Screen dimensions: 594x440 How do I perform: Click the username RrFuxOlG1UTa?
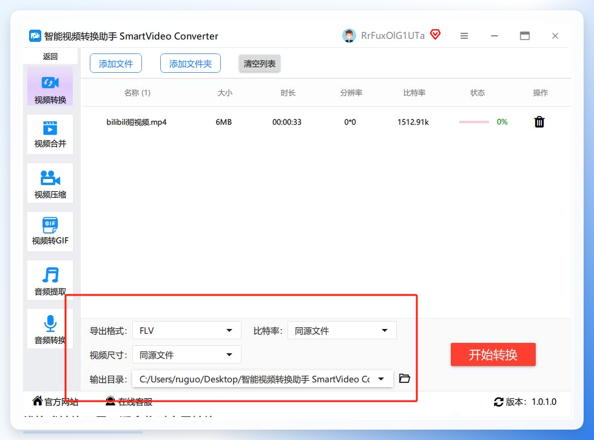point(393,36)
